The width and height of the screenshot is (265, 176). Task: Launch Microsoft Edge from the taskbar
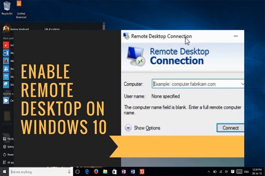[87, 172]
